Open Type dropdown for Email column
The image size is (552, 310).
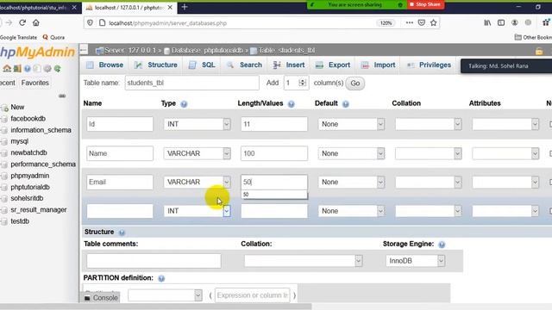tap(197, 182)
